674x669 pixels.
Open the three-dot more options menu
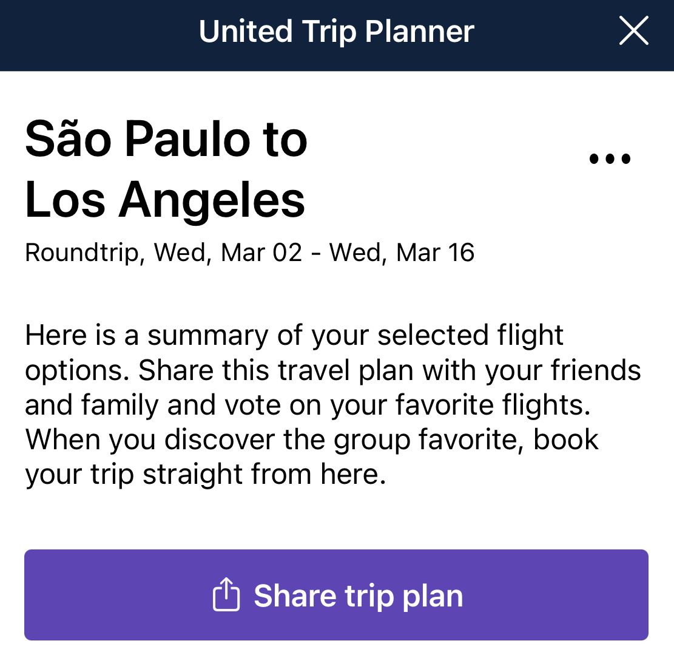[x=610, y=159]
